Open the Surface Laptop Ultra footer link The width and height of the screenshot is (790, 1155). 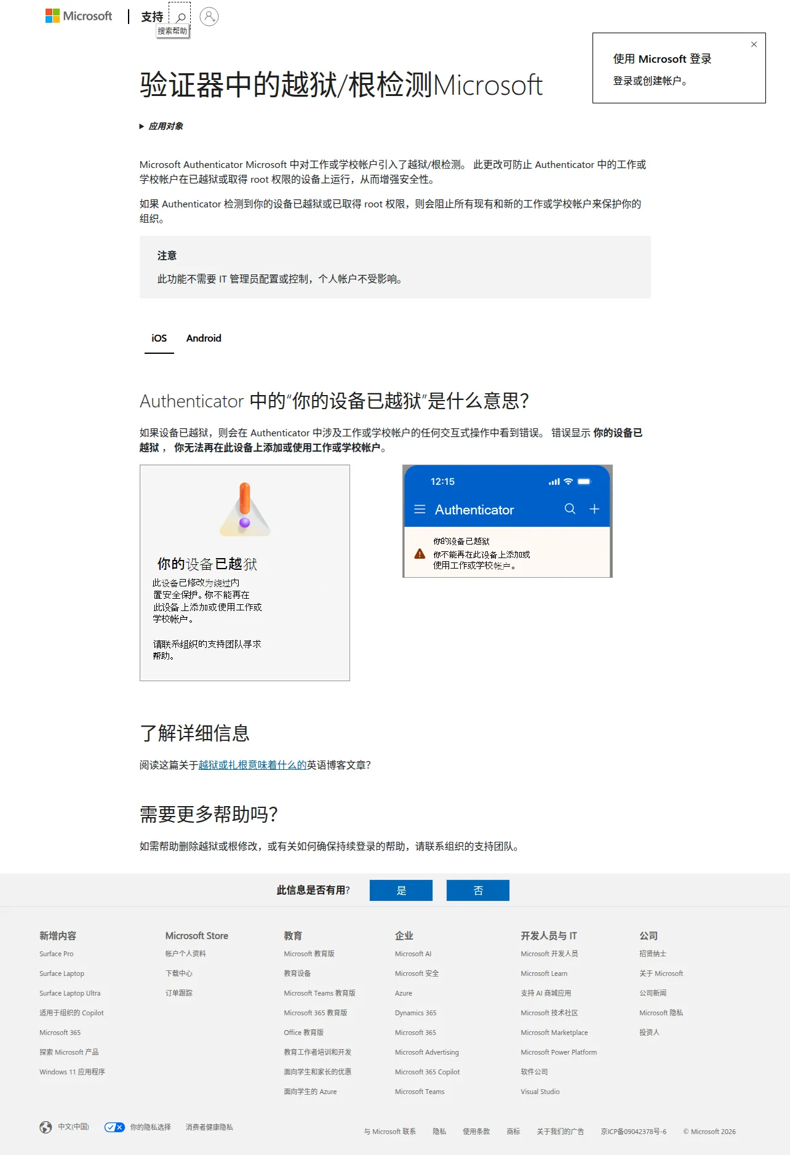tap(70, 993)
